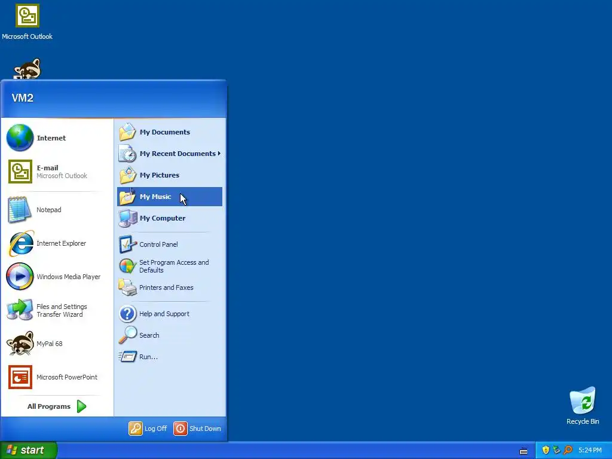Select the My Documents label

coord(165,132)
